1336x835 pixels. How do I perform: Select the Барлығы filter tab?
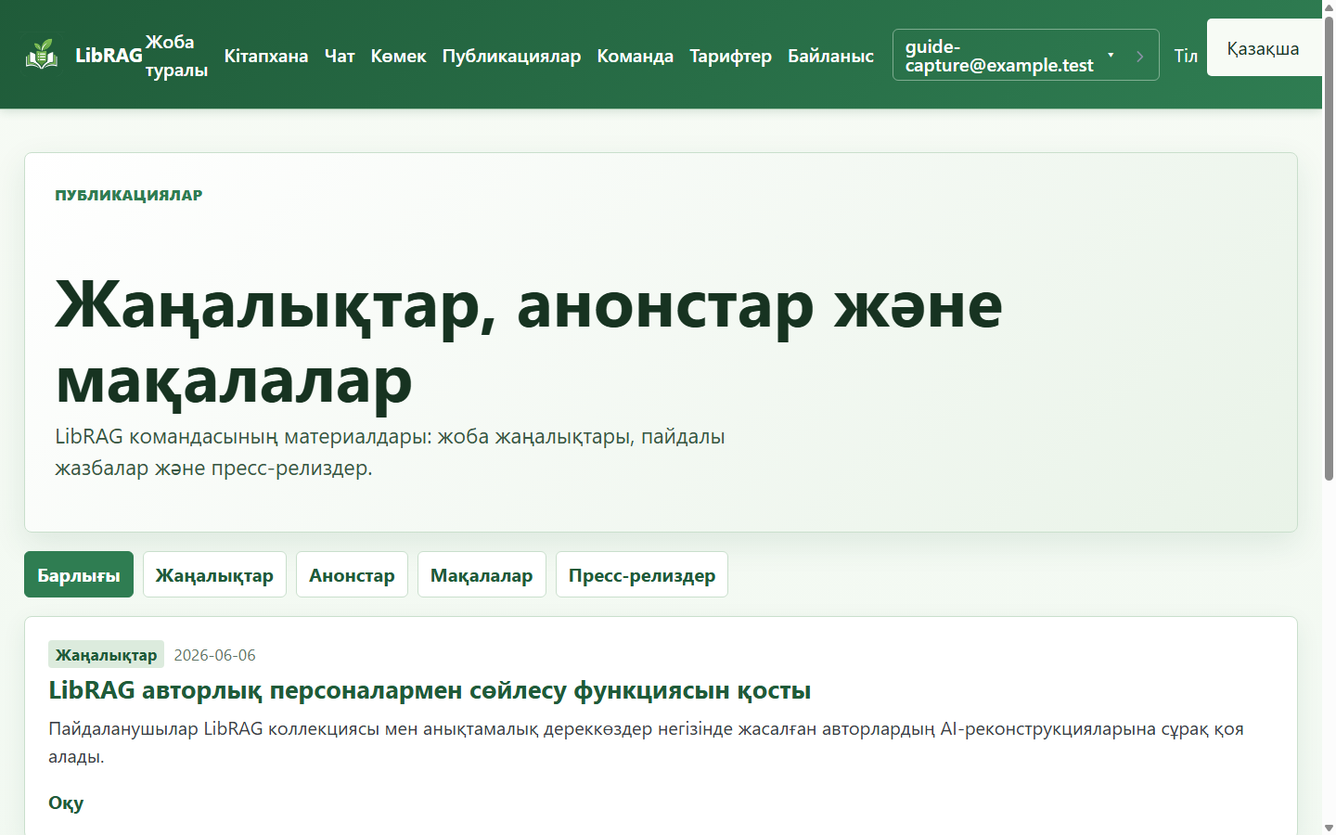tap(79, 574)
